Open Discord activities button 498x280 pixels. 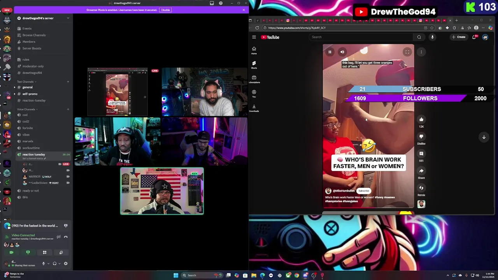(45, 253)
